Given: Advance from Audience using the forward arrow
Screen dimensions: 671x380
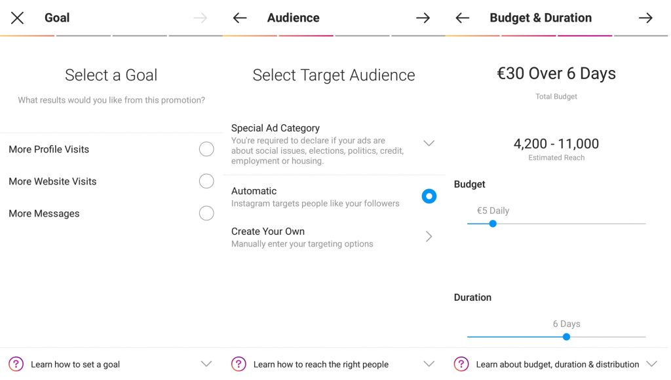Looking at the screenshot, I should pyautogui.click(x=423, y=18).
